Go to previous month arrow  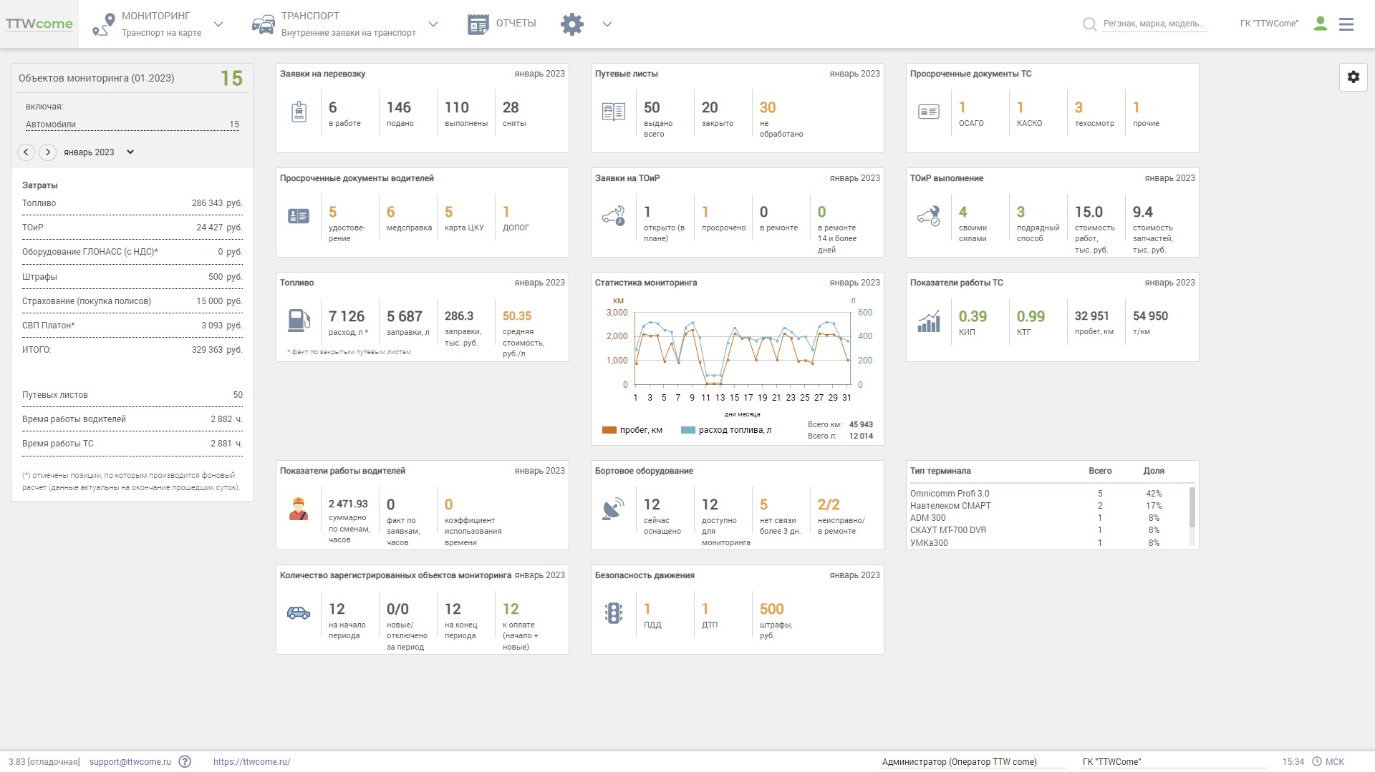(x=26, y=152)
